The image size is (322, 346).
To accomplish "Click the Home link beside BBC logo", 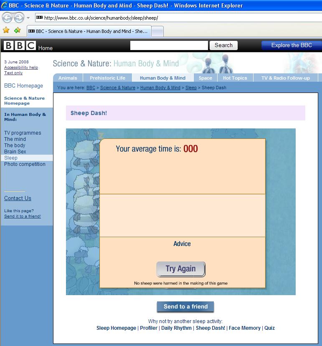I will coord(45,48).
